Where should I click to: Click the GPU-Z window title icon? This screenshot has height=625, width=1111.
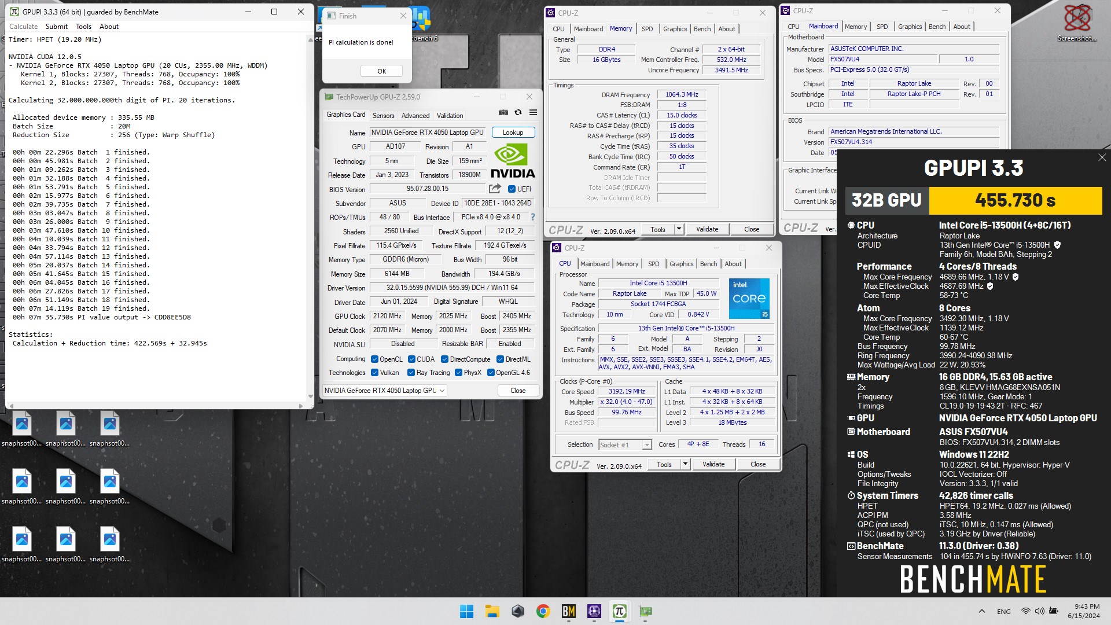click(329, 97)
